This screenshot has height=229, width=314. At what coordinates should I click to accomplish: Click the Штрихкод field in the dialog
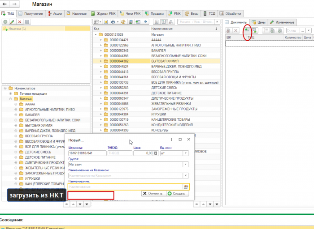[87, 153]
